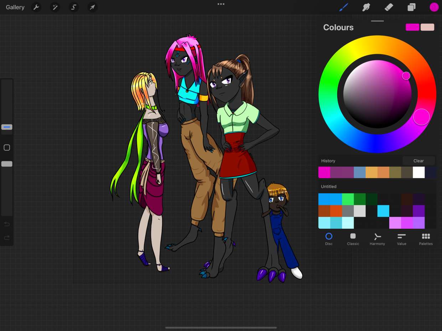Switch to the Harmony colour tab

click(x=377, y=239)
